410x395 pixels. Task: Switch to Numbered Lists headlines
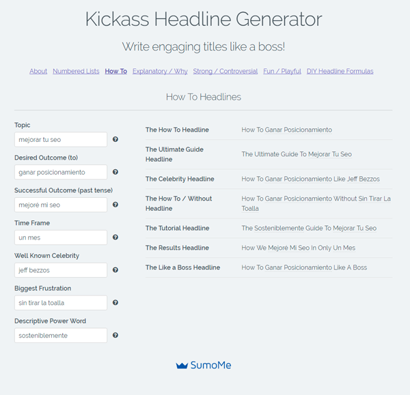click(76, 71)
